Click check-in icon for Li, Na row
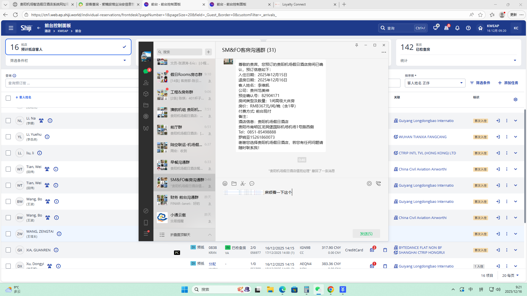The image size is (527, 296). 498,121
